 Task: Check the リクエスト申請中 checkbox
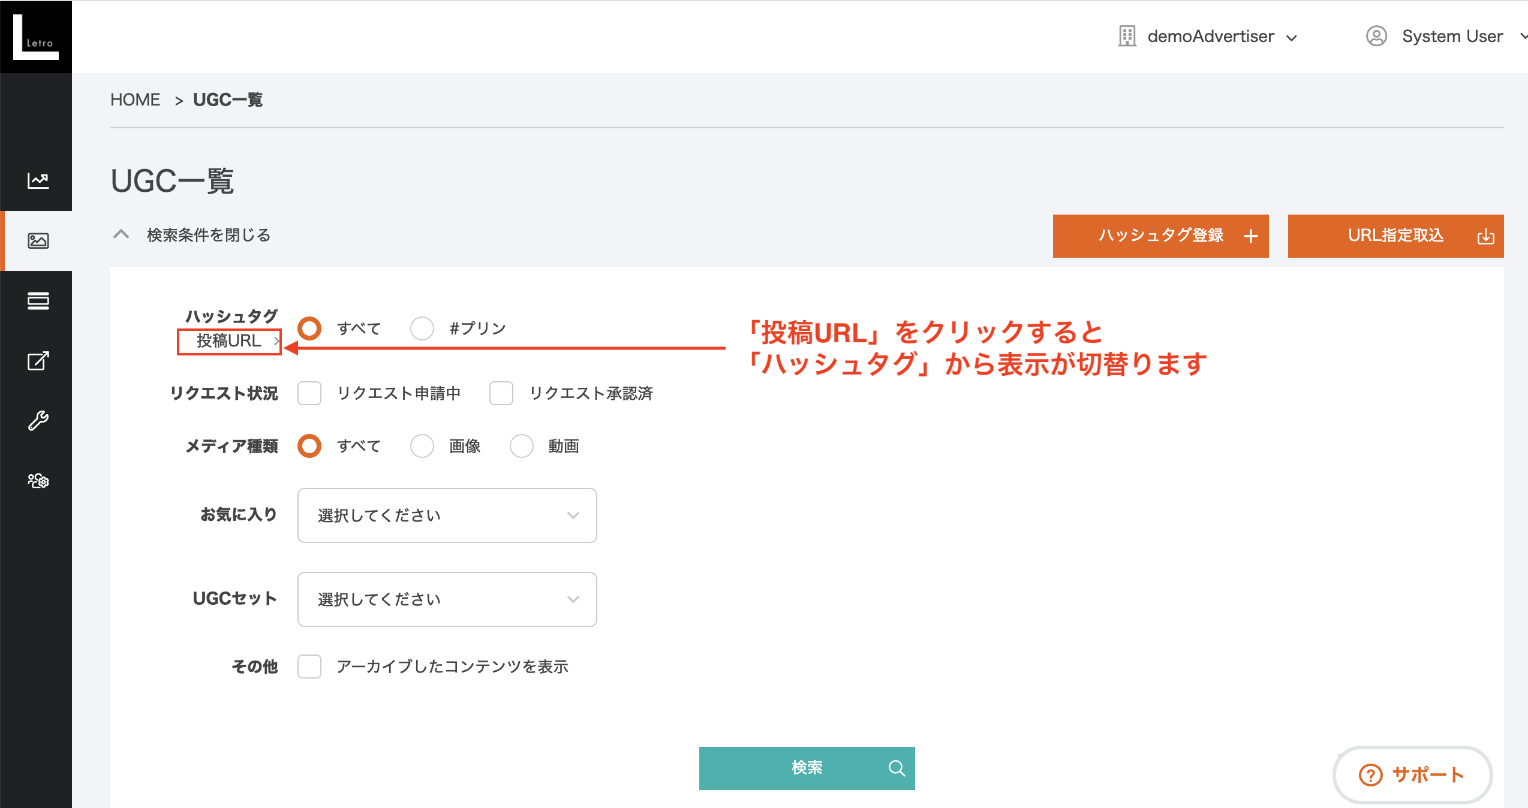[x=309, y=393]
